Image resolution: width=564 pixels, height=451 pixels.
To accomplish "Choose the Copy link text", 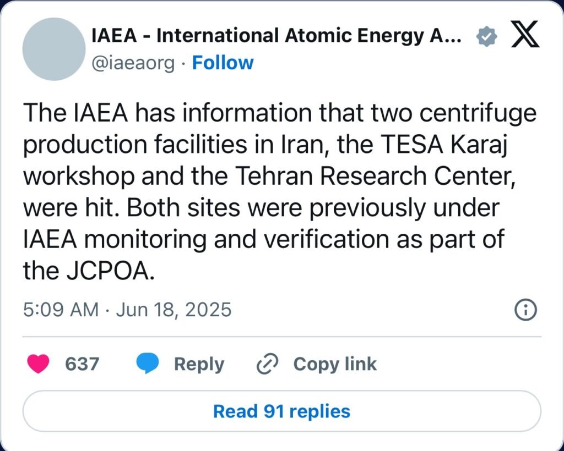I will 335,364.
